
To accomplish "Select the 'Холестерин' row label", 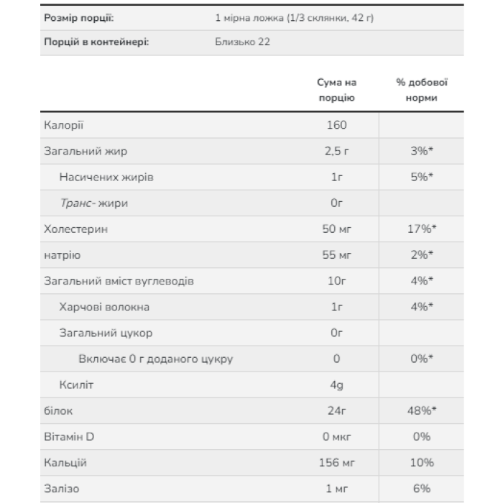I will (80, 229).
